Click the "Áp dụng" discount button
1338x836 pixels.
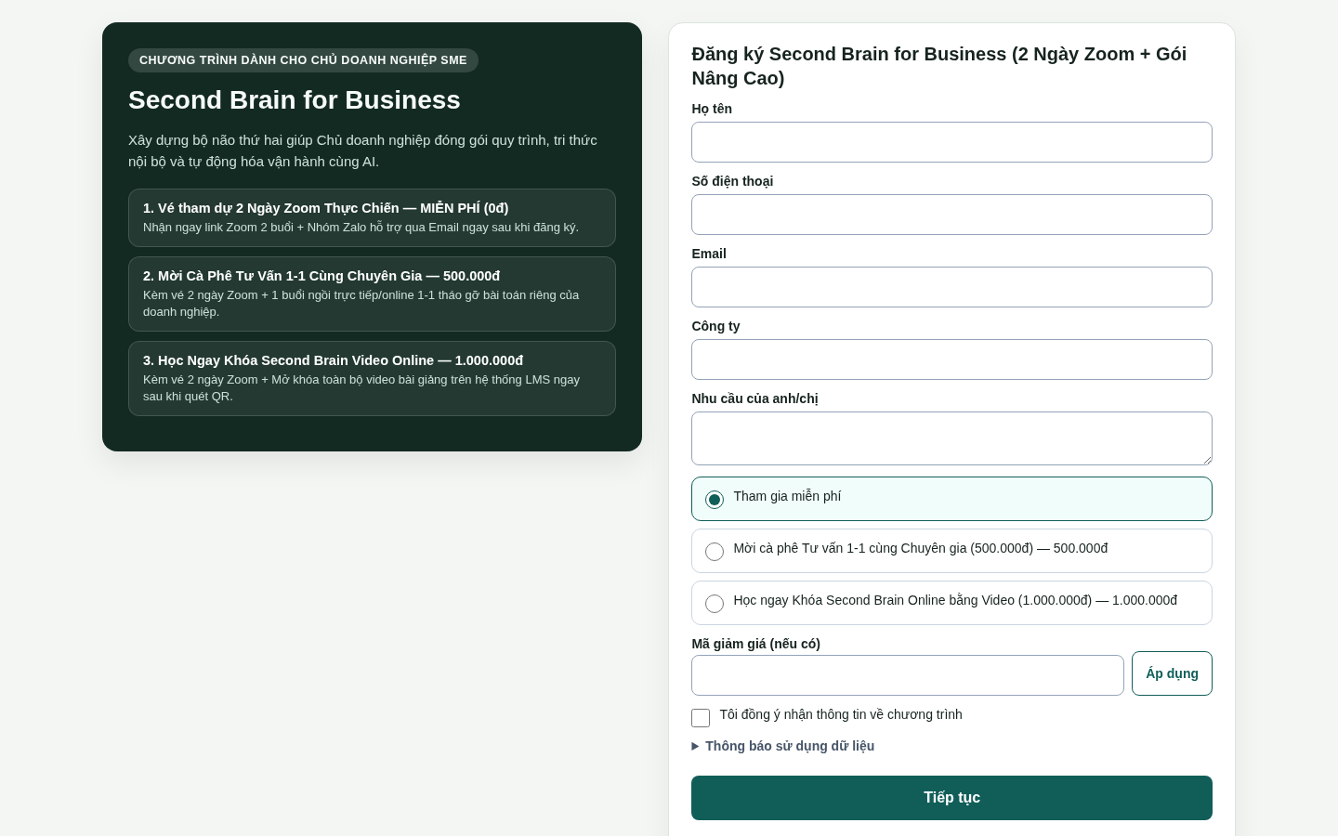1172,673
